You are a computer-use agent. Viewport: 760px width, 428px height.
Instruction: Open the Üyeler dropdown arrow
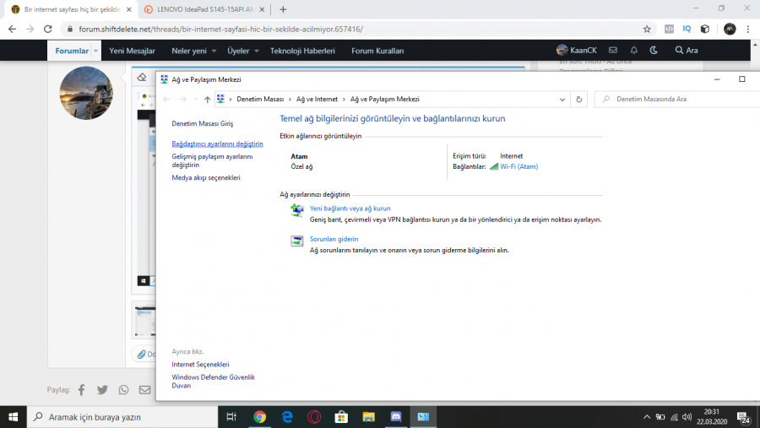click(257, 51)
